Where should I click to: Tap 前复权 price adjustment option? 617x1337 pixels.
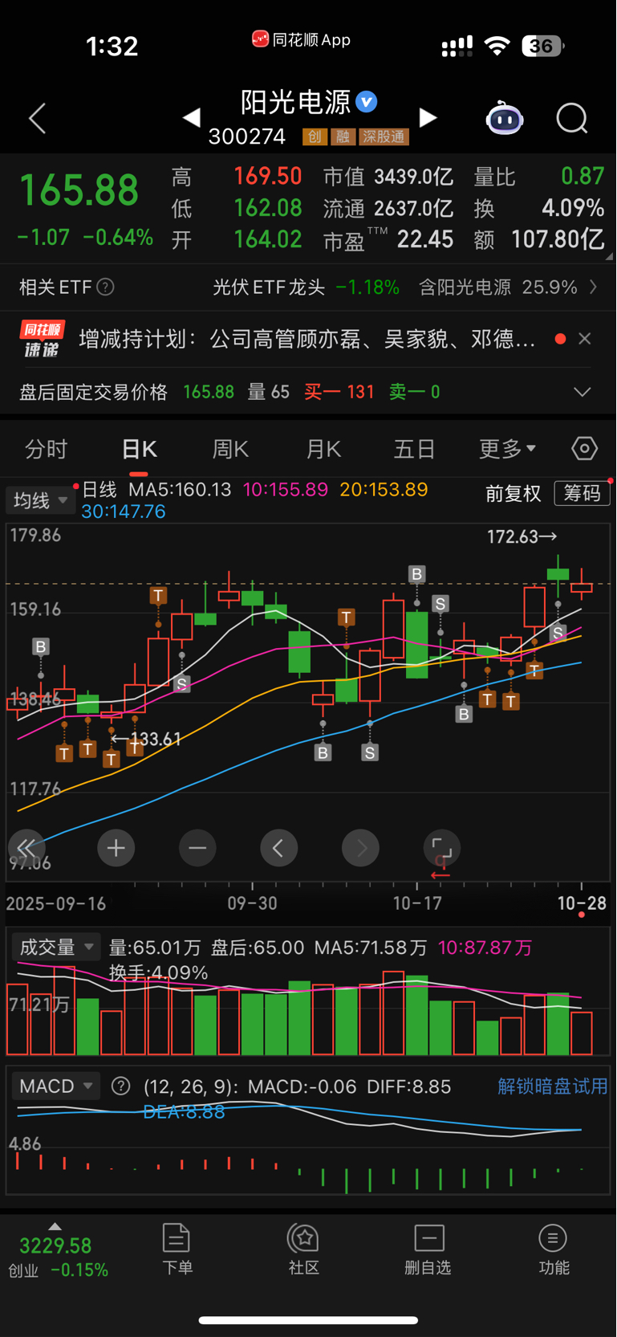coord(513,493)
